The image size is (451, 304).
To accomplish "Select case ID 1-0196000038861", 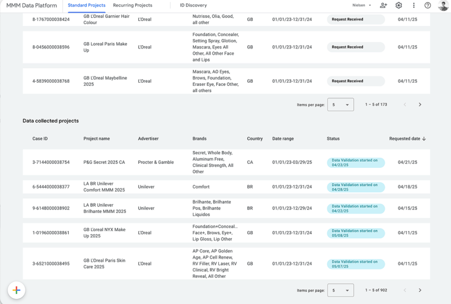I will 51,233.
